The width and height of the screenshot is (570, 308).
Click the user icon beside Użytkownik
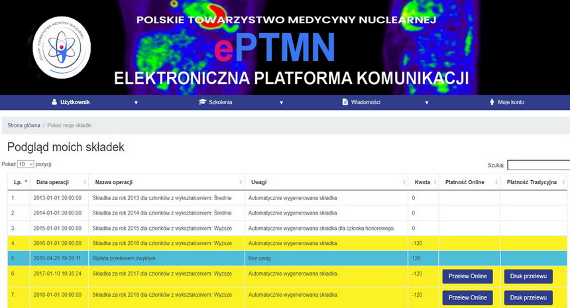tap(54, 102)
